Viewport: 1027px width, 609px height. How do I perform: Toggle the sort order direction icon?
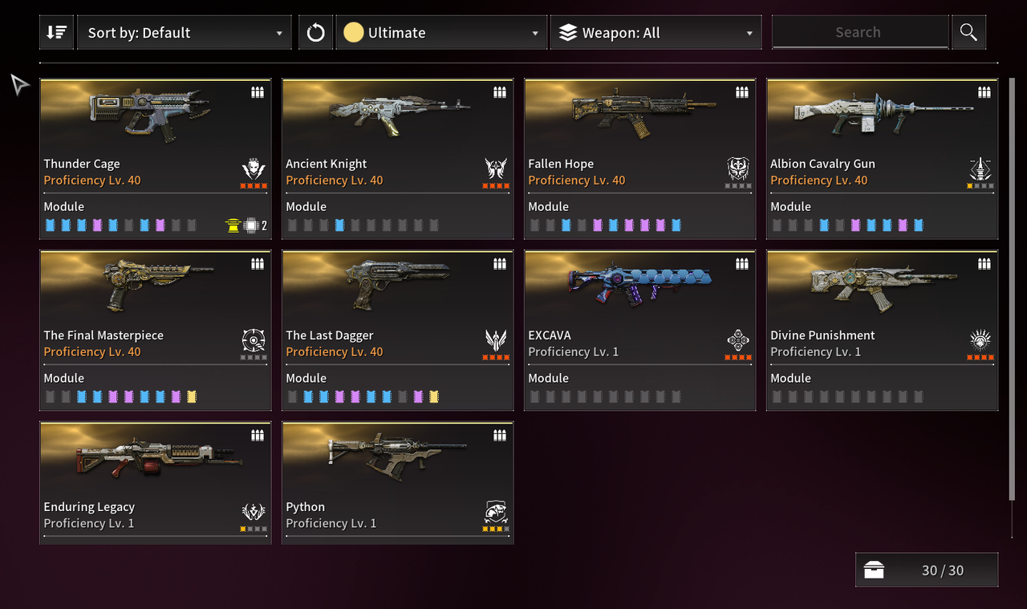coord(56,33)
